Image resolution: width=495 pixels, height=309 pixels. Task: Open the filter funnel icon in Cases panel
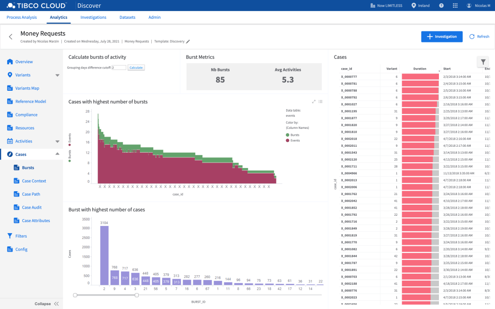click(x=483, y=62)
